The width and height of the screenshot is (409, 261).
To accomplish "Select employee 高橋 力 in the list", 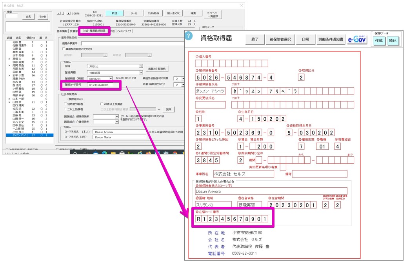I will [29, 59].
